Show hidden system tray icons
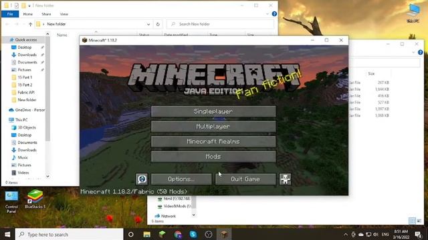Image resolution: width=428 pixels, height=240 pixels. pyautogui.click(x=346, y=234)
